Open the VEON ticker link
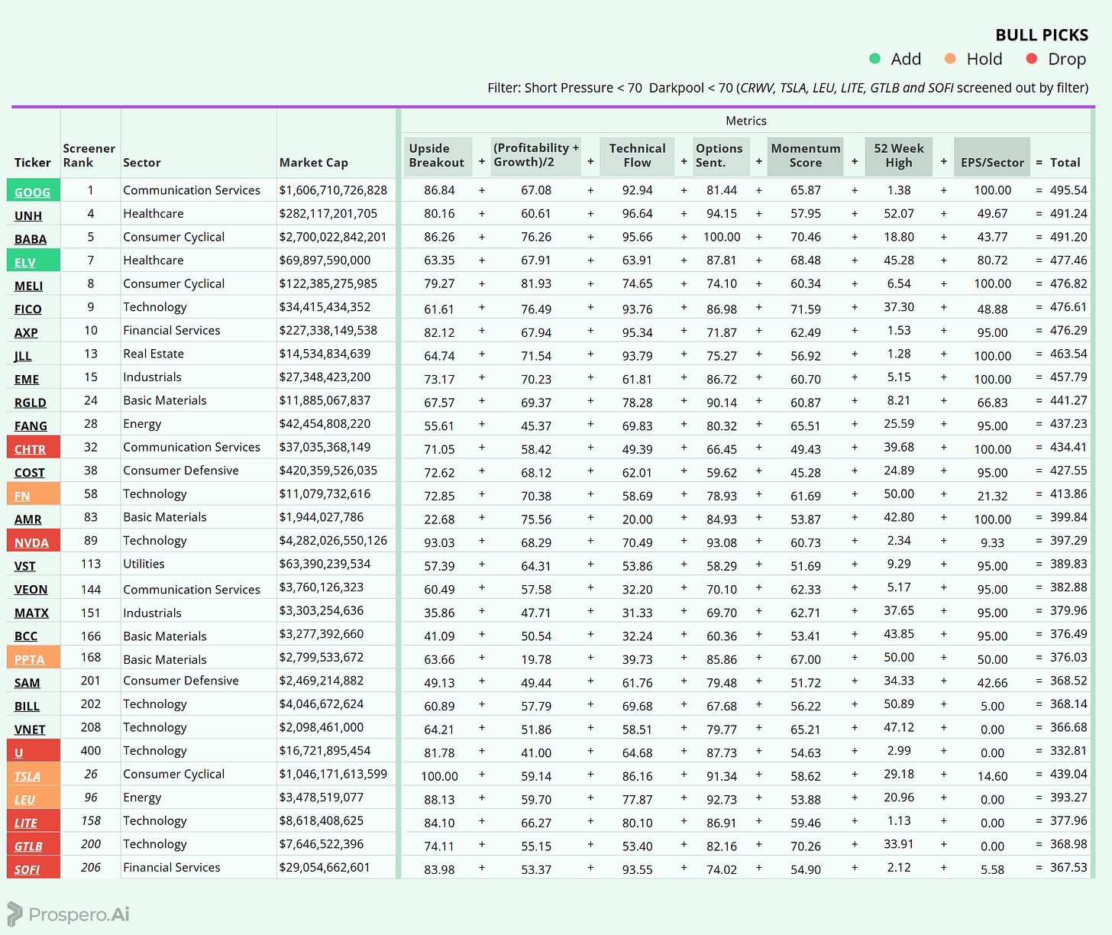This screenshot has width=1112, height=935. click(x=31, y=590)
